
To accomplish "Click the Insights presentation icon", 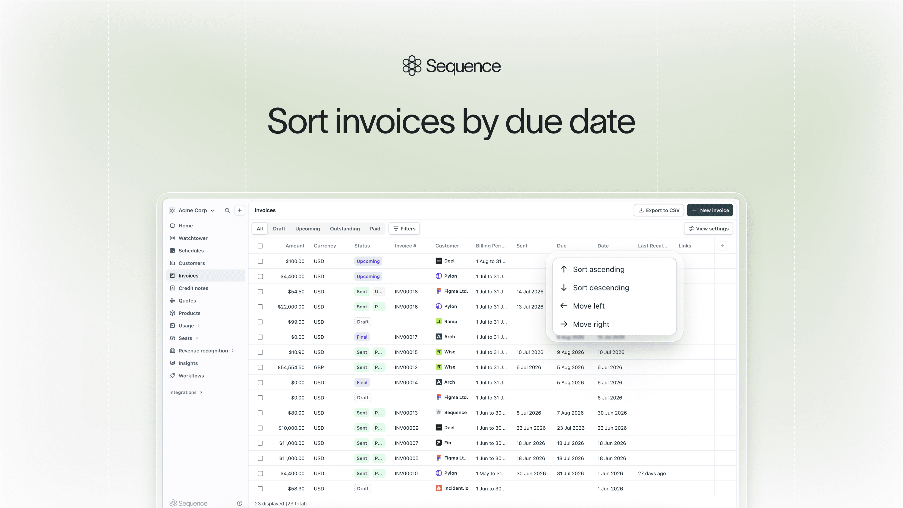I will [x=173, y=363].
